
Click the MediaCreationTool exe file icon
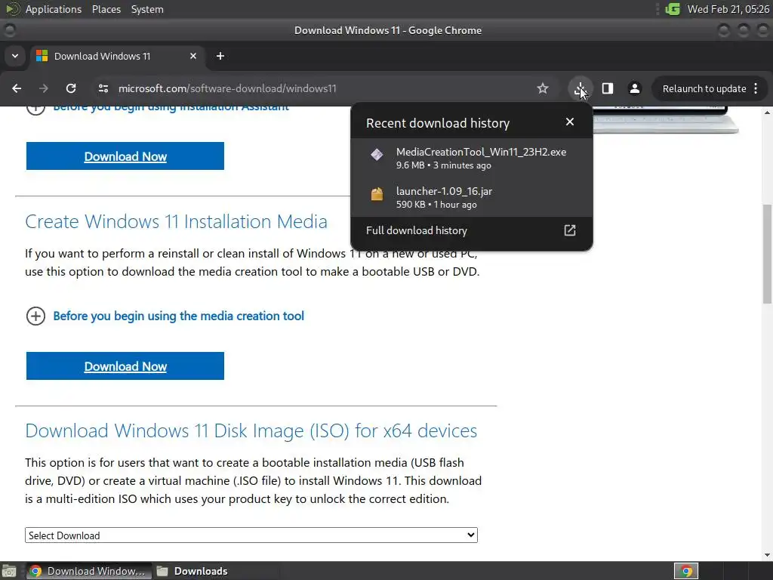coord(377,154)
